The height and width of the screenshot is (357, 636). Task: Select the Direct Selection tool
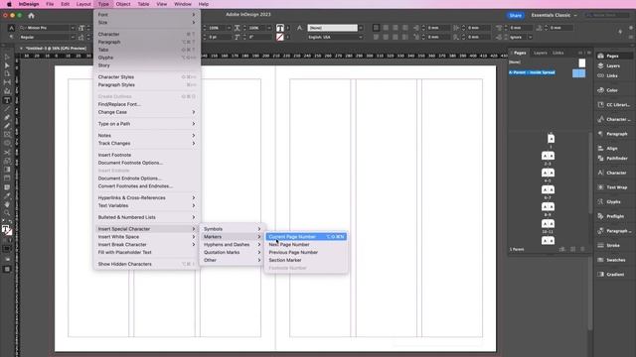tap(7, 65)
